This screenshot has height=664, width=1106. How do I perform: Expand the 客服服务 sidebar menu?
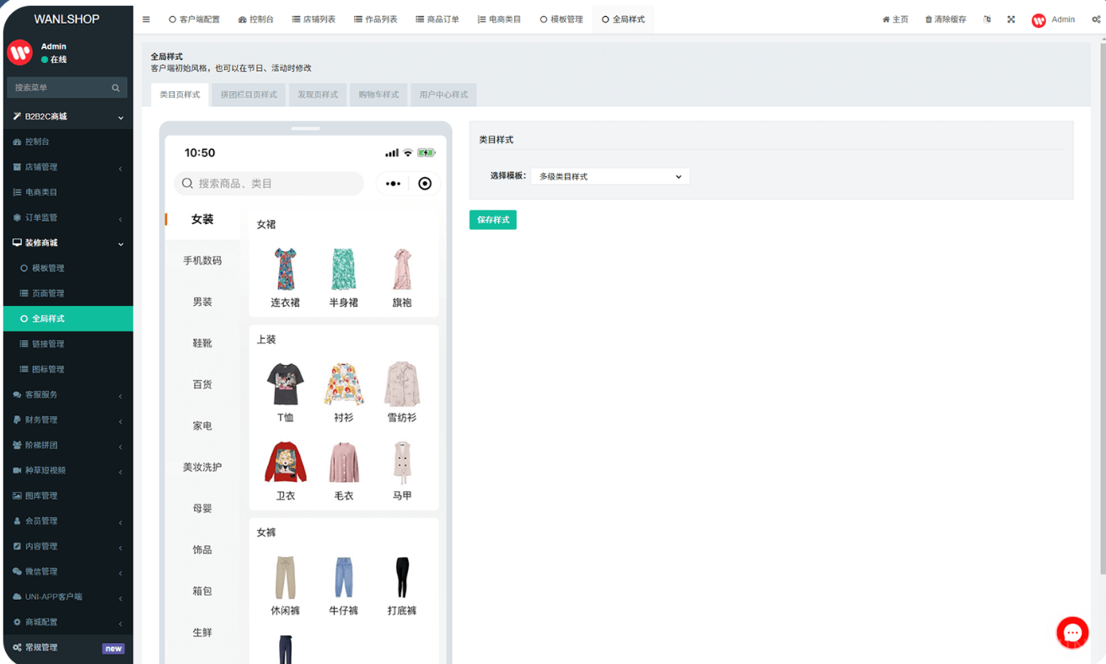pos(67,394)
